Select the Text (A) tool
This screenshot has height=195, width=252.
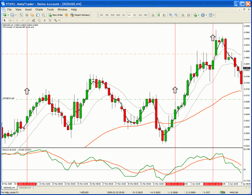(44, 20)
